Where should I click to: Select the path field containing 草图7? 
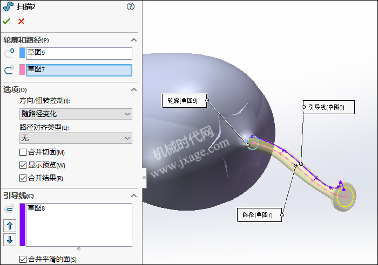click(79, 70)
